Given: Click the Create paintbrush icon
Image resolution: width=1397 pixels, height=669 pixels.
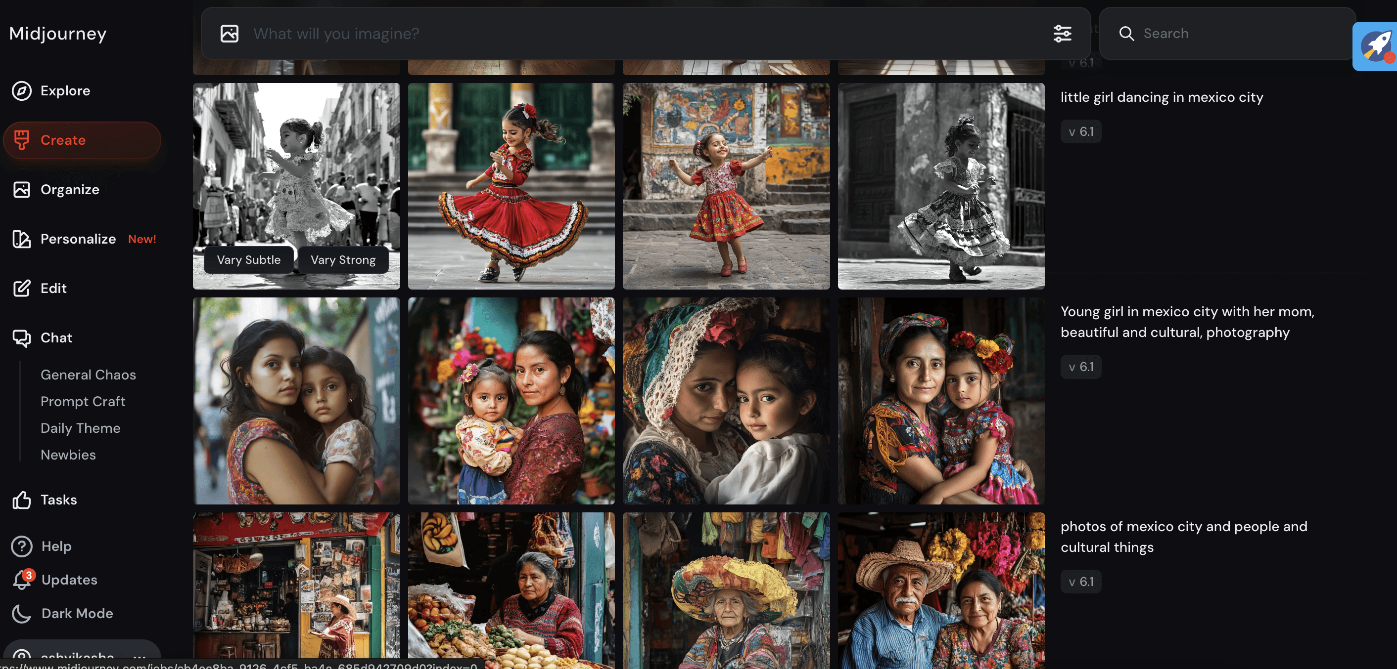Looking at the screenshot, I should click(22, 140).
